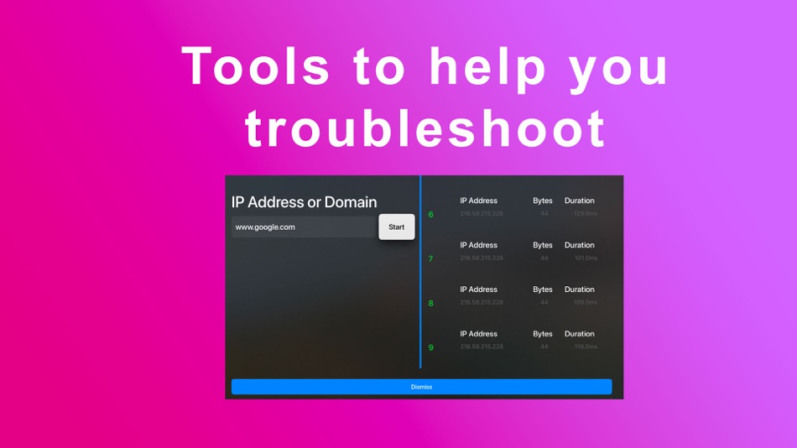
Task: Click the IP address in row 9
Action: pyautogui.click(x=482, y=346)
